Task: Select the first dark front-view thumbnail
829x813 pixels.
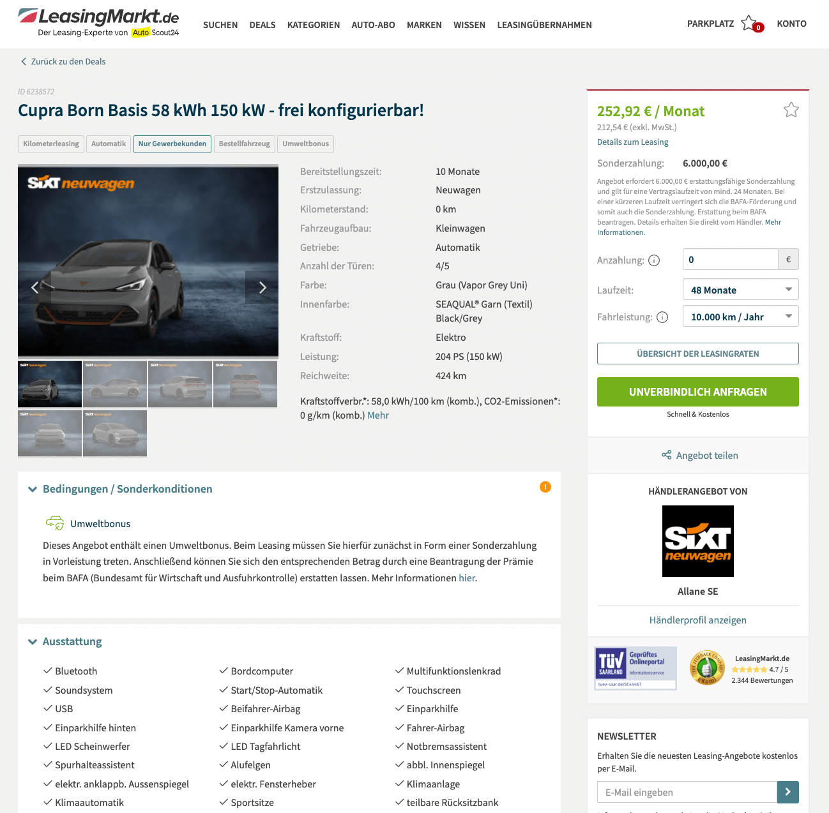Action: point(50,384)
